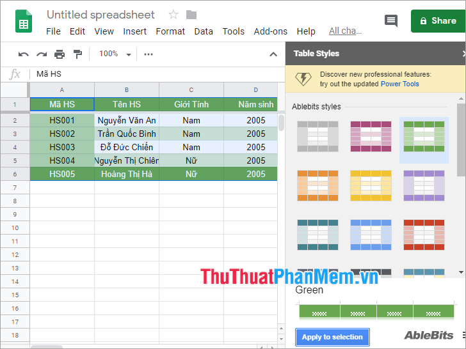Click the select-all corner box
466x349 pixels.
point(15,90)
